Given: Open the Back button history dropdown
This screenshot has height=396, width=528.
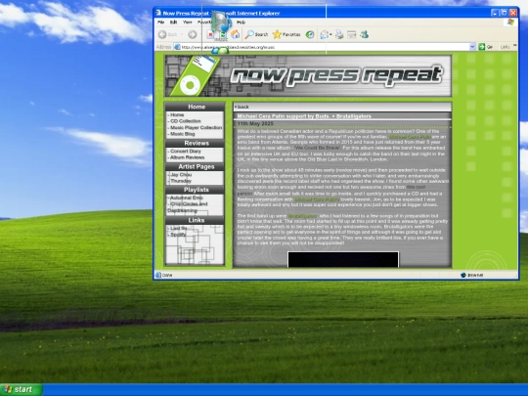Looking at the screenshot, I should [182, 34].
